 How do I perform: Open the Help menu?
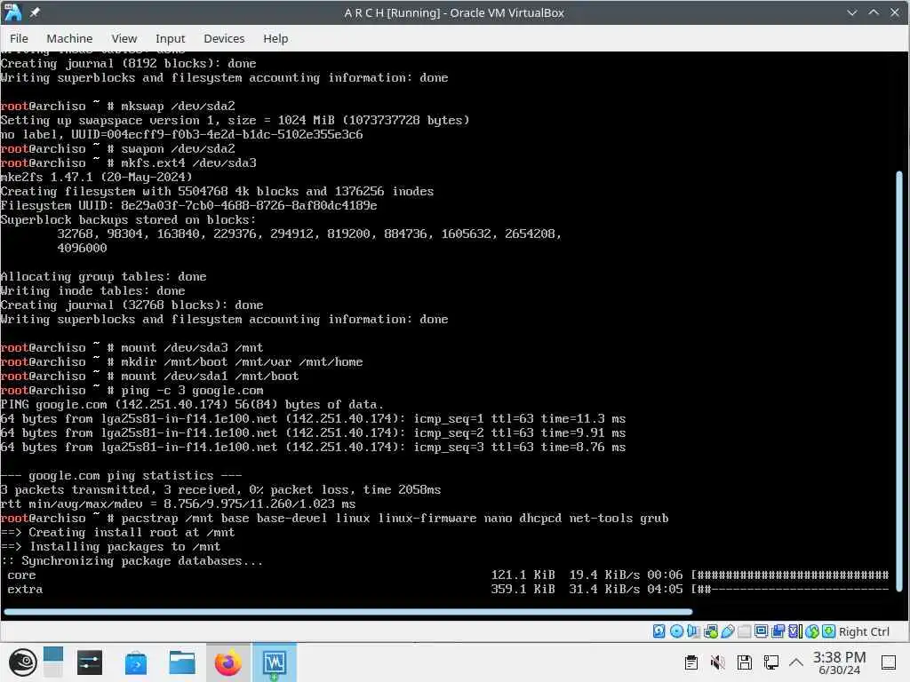click(x=275, y=38)
